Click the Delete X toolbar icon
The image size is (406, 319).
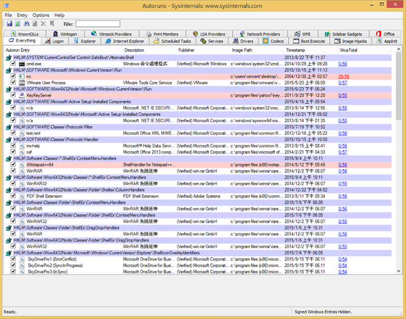43,24
